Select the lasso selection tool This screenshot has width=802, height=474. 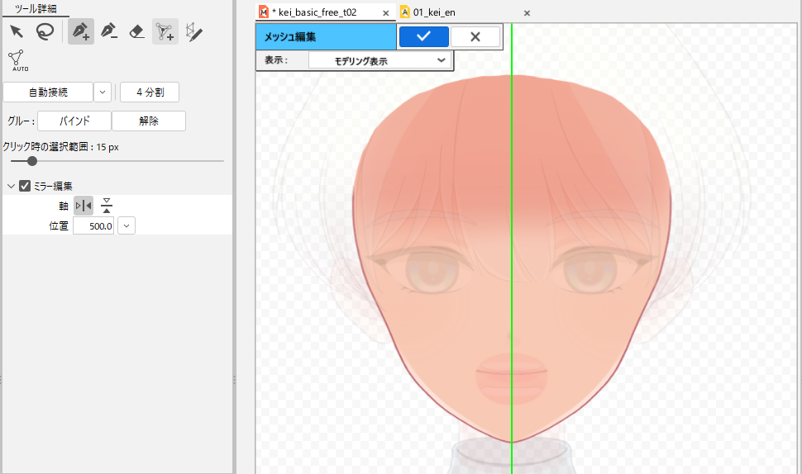pyautogui.click(x=45, y=32)
